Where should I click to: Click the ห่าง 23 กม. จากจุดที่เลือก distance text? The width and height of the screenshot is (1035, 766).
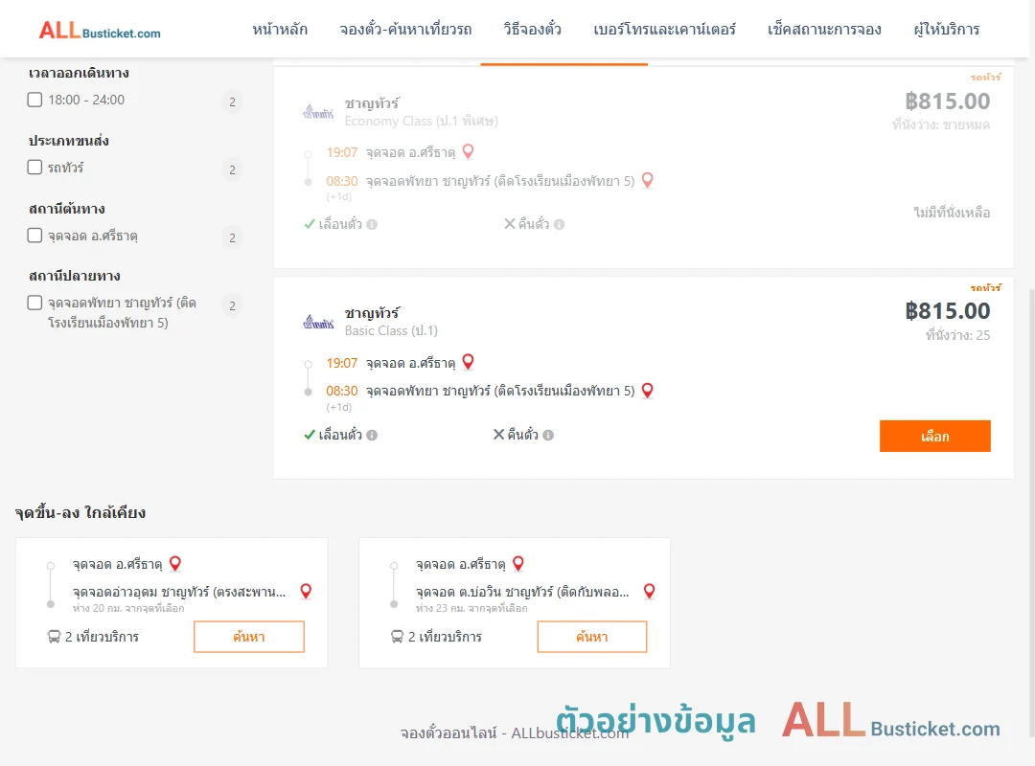[471, 608]
